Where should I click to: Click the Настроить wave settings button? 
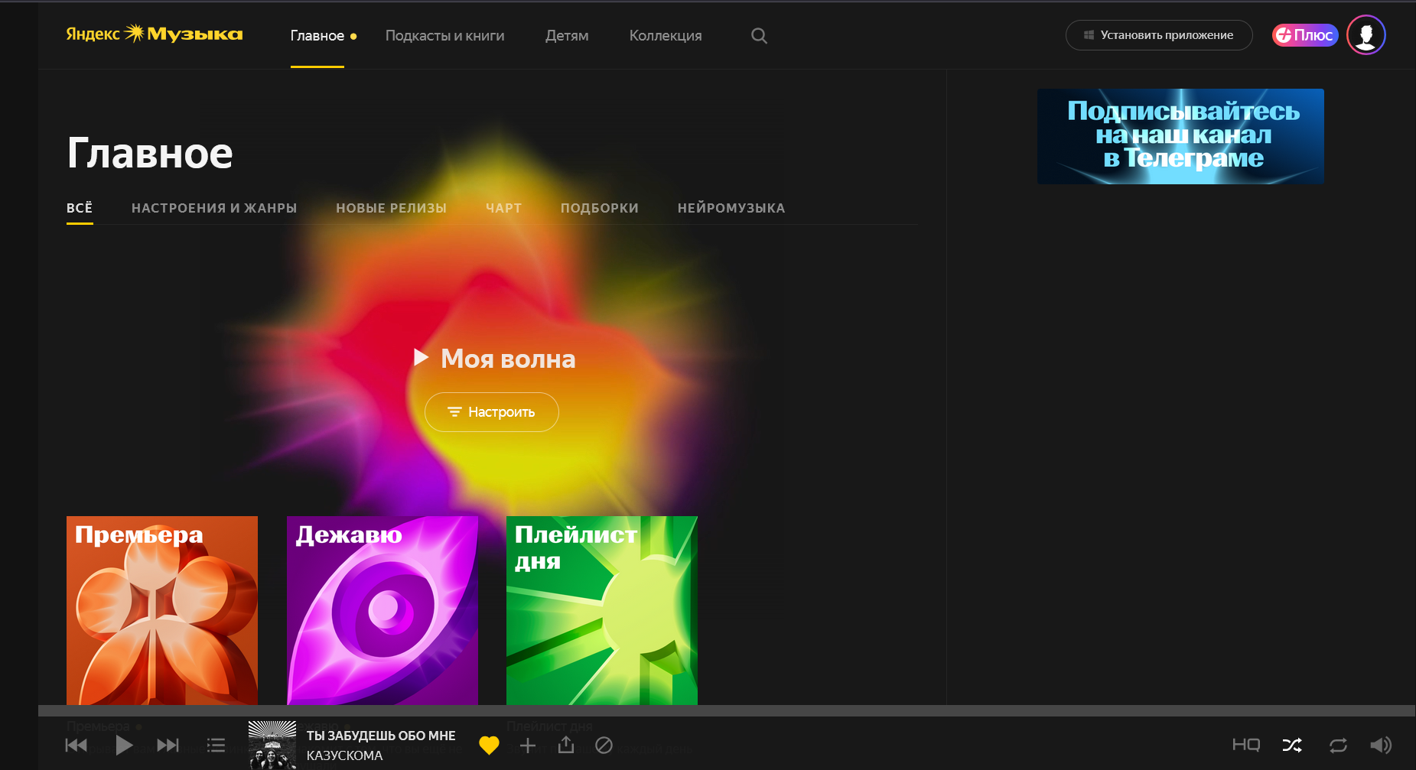click(x=492, y=412)
